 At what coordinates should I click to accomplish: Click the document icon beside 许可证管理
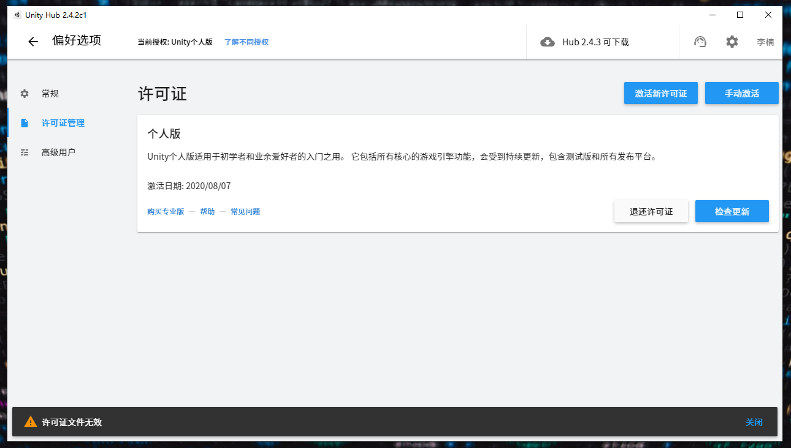click(24, 122)
